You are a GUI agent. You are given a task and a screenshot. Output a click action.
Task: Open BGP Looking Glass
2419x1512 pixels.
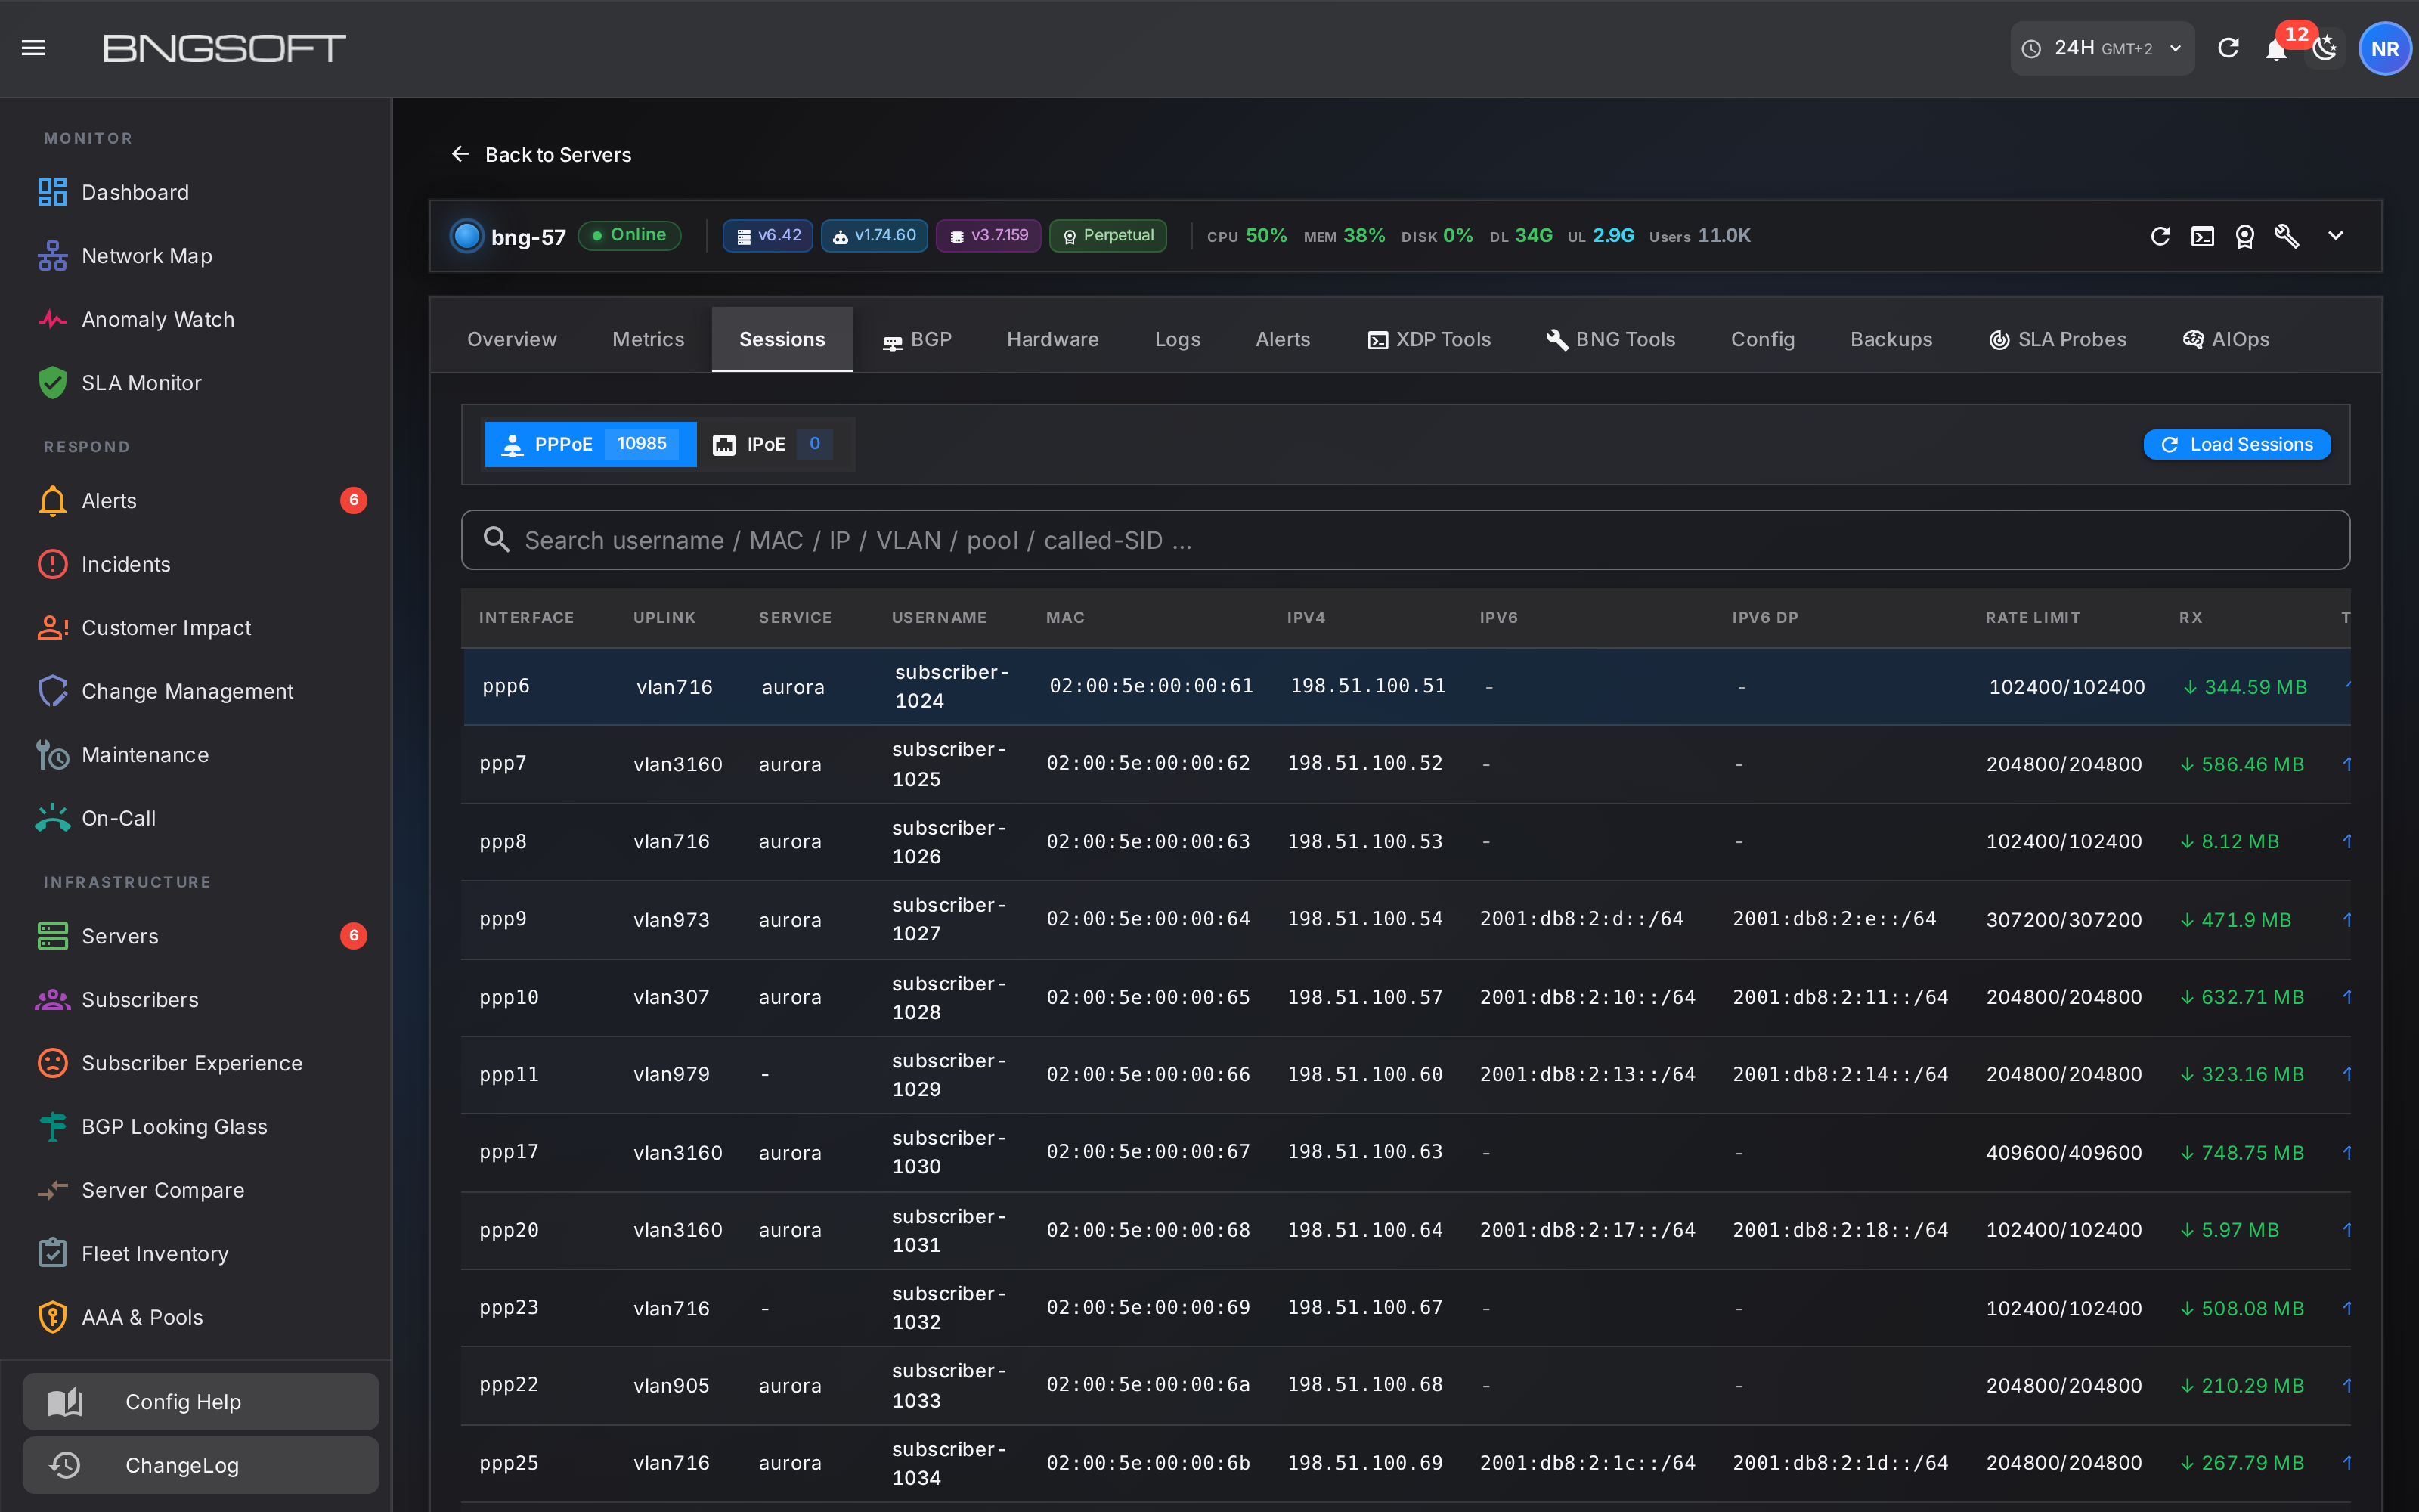pyautogui.click(x=196, y=1126)
